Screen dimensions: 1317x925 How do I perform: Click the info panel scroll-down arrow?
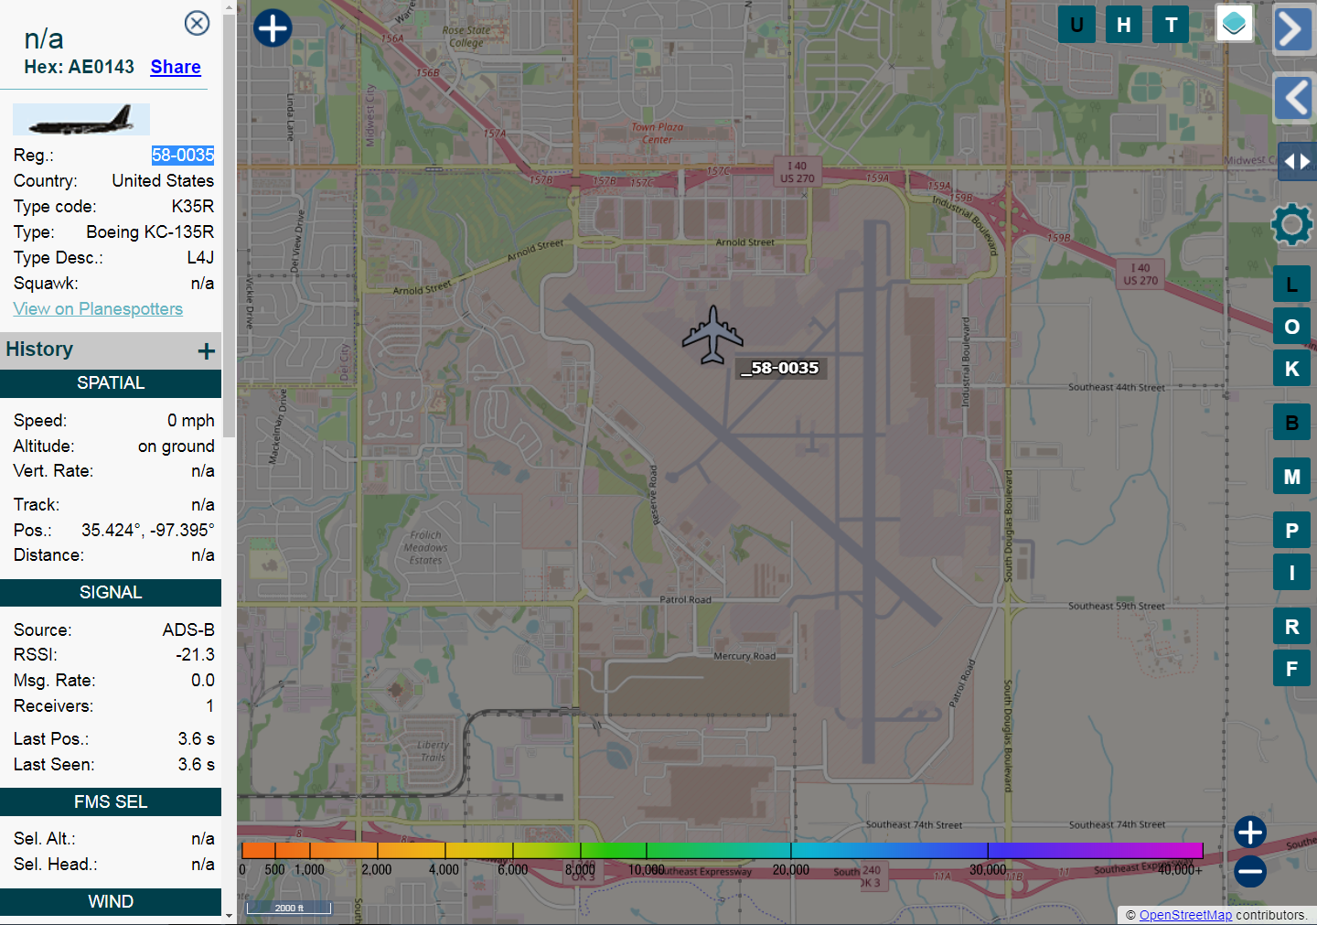coord(230,915)
